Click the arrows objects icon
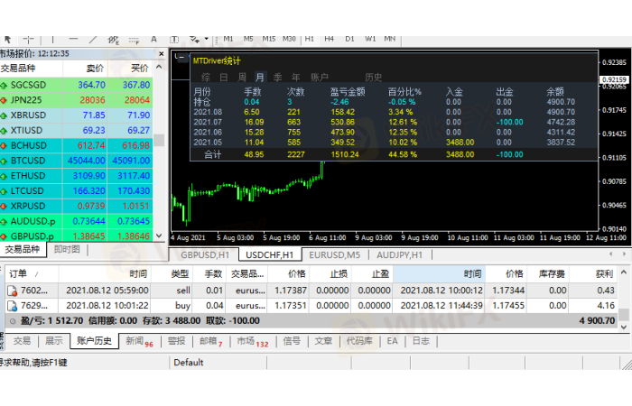This screenshot has height=406, width=632. (195, 40)
